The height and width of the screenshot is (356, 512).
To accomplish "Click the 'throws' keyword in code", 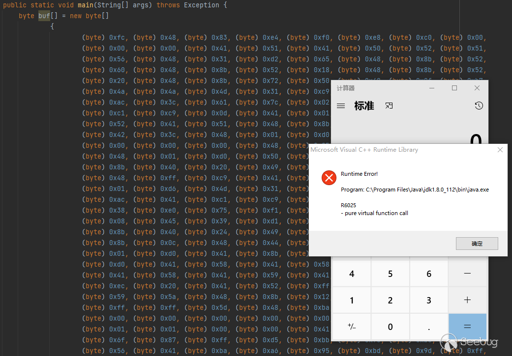I will pos(168,5).
